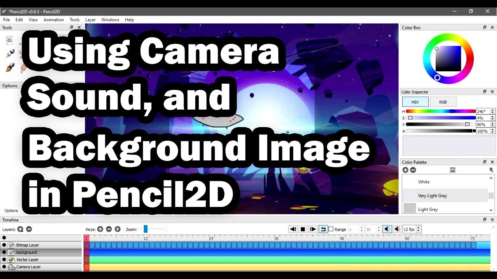Viewport: 497px width, 279px height.
Task: Open the Windows menu
Action: (110, 20)
